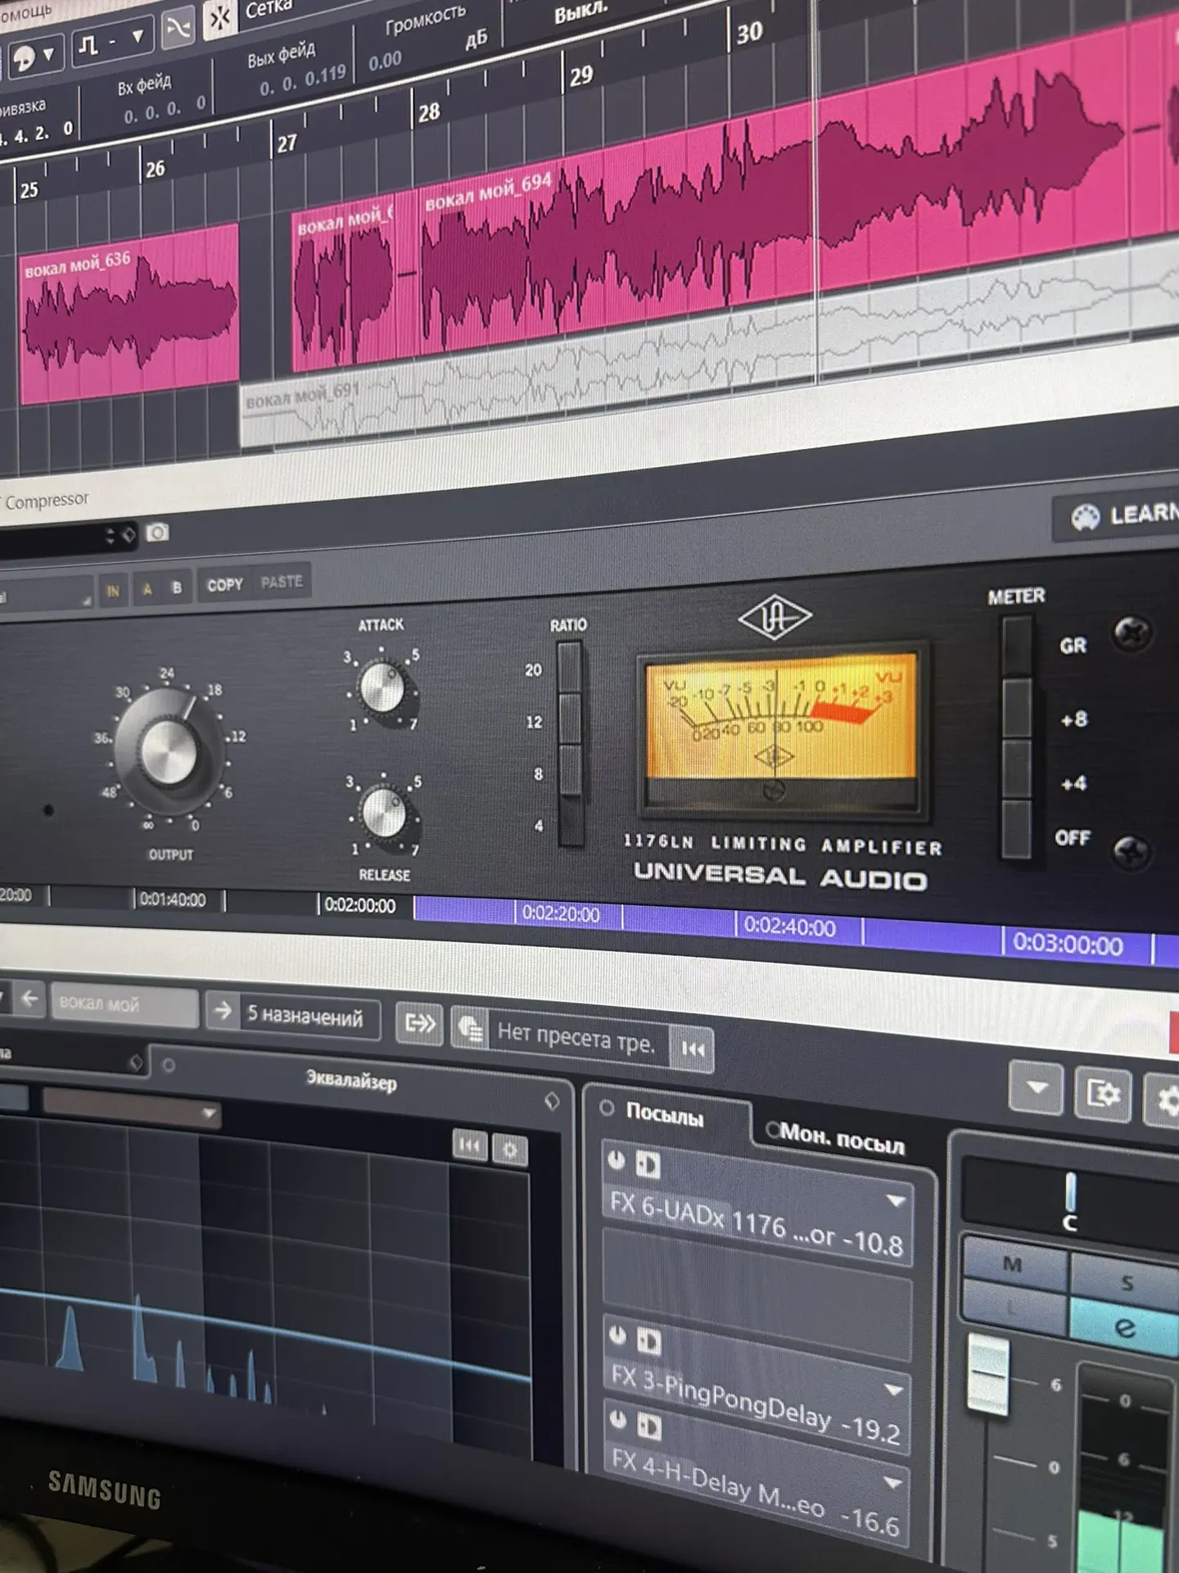Click the reset icon next to track preset
Viewport: 1179px width, 1573px height.
click(x=692, y=1049)
